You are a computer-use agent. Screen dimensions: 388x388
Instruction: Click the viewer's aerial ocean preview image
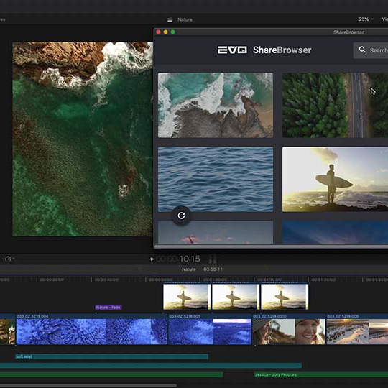click(83, 139)
